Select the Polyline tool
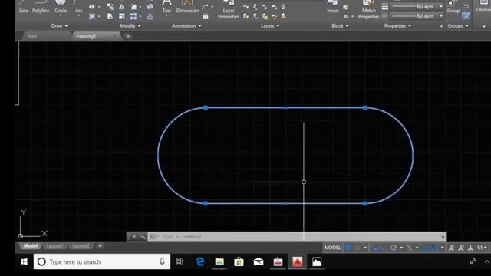This screenshot has width=491, height=276. pyautogui.click(x=41, y=8)
